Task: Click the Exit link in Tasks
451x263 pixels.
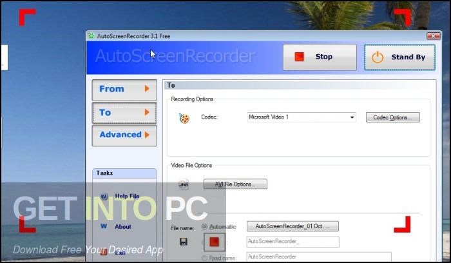Action: pyautogui.click(x=120, y=253)
